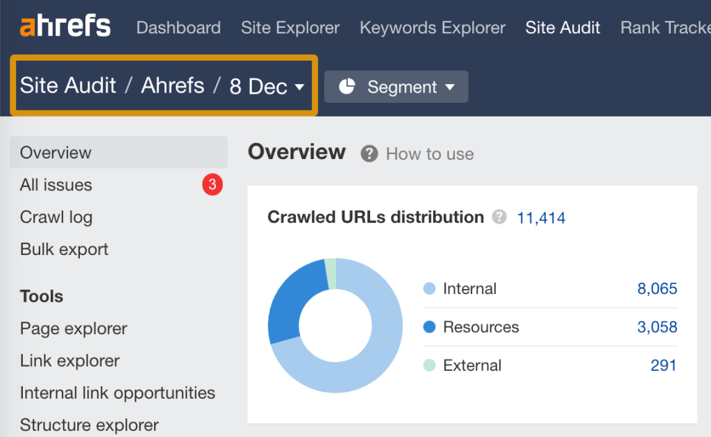Open Bulk export in sidebar
711x437 pixels.
64,249
